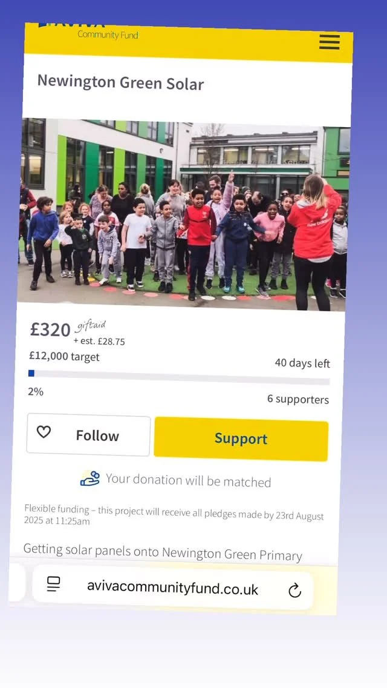Tap the browser reload icon
387x688 pixels.
pyautogui.click(x=294, y=590)
